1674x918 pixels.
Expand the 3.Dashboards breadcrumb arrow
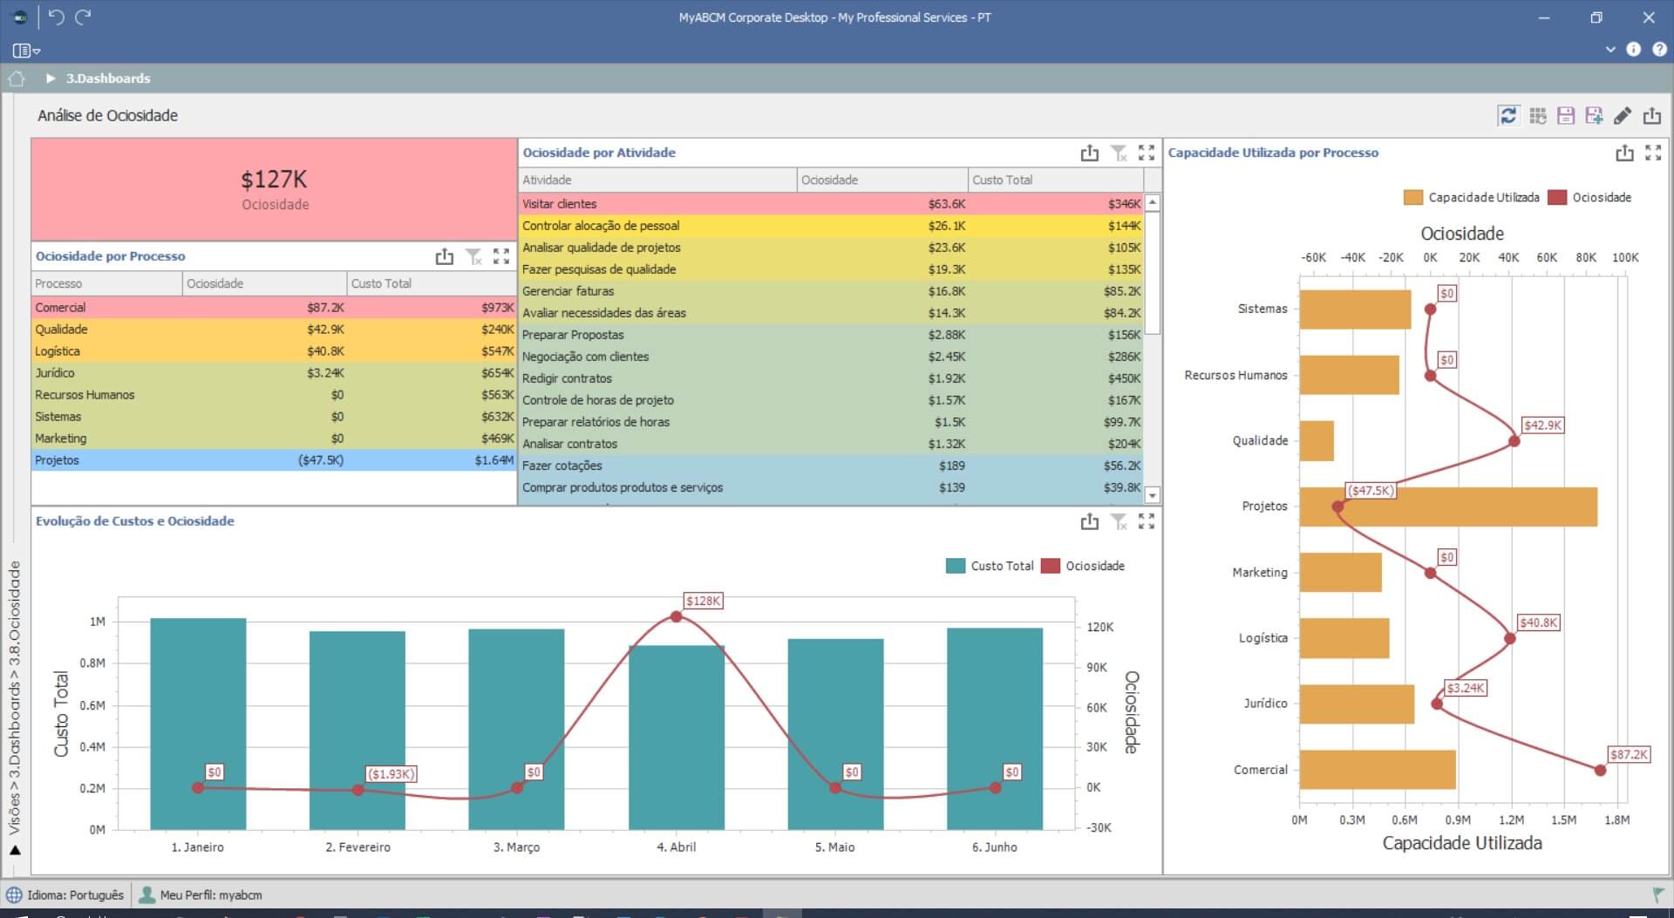click(x=51, y=78)
